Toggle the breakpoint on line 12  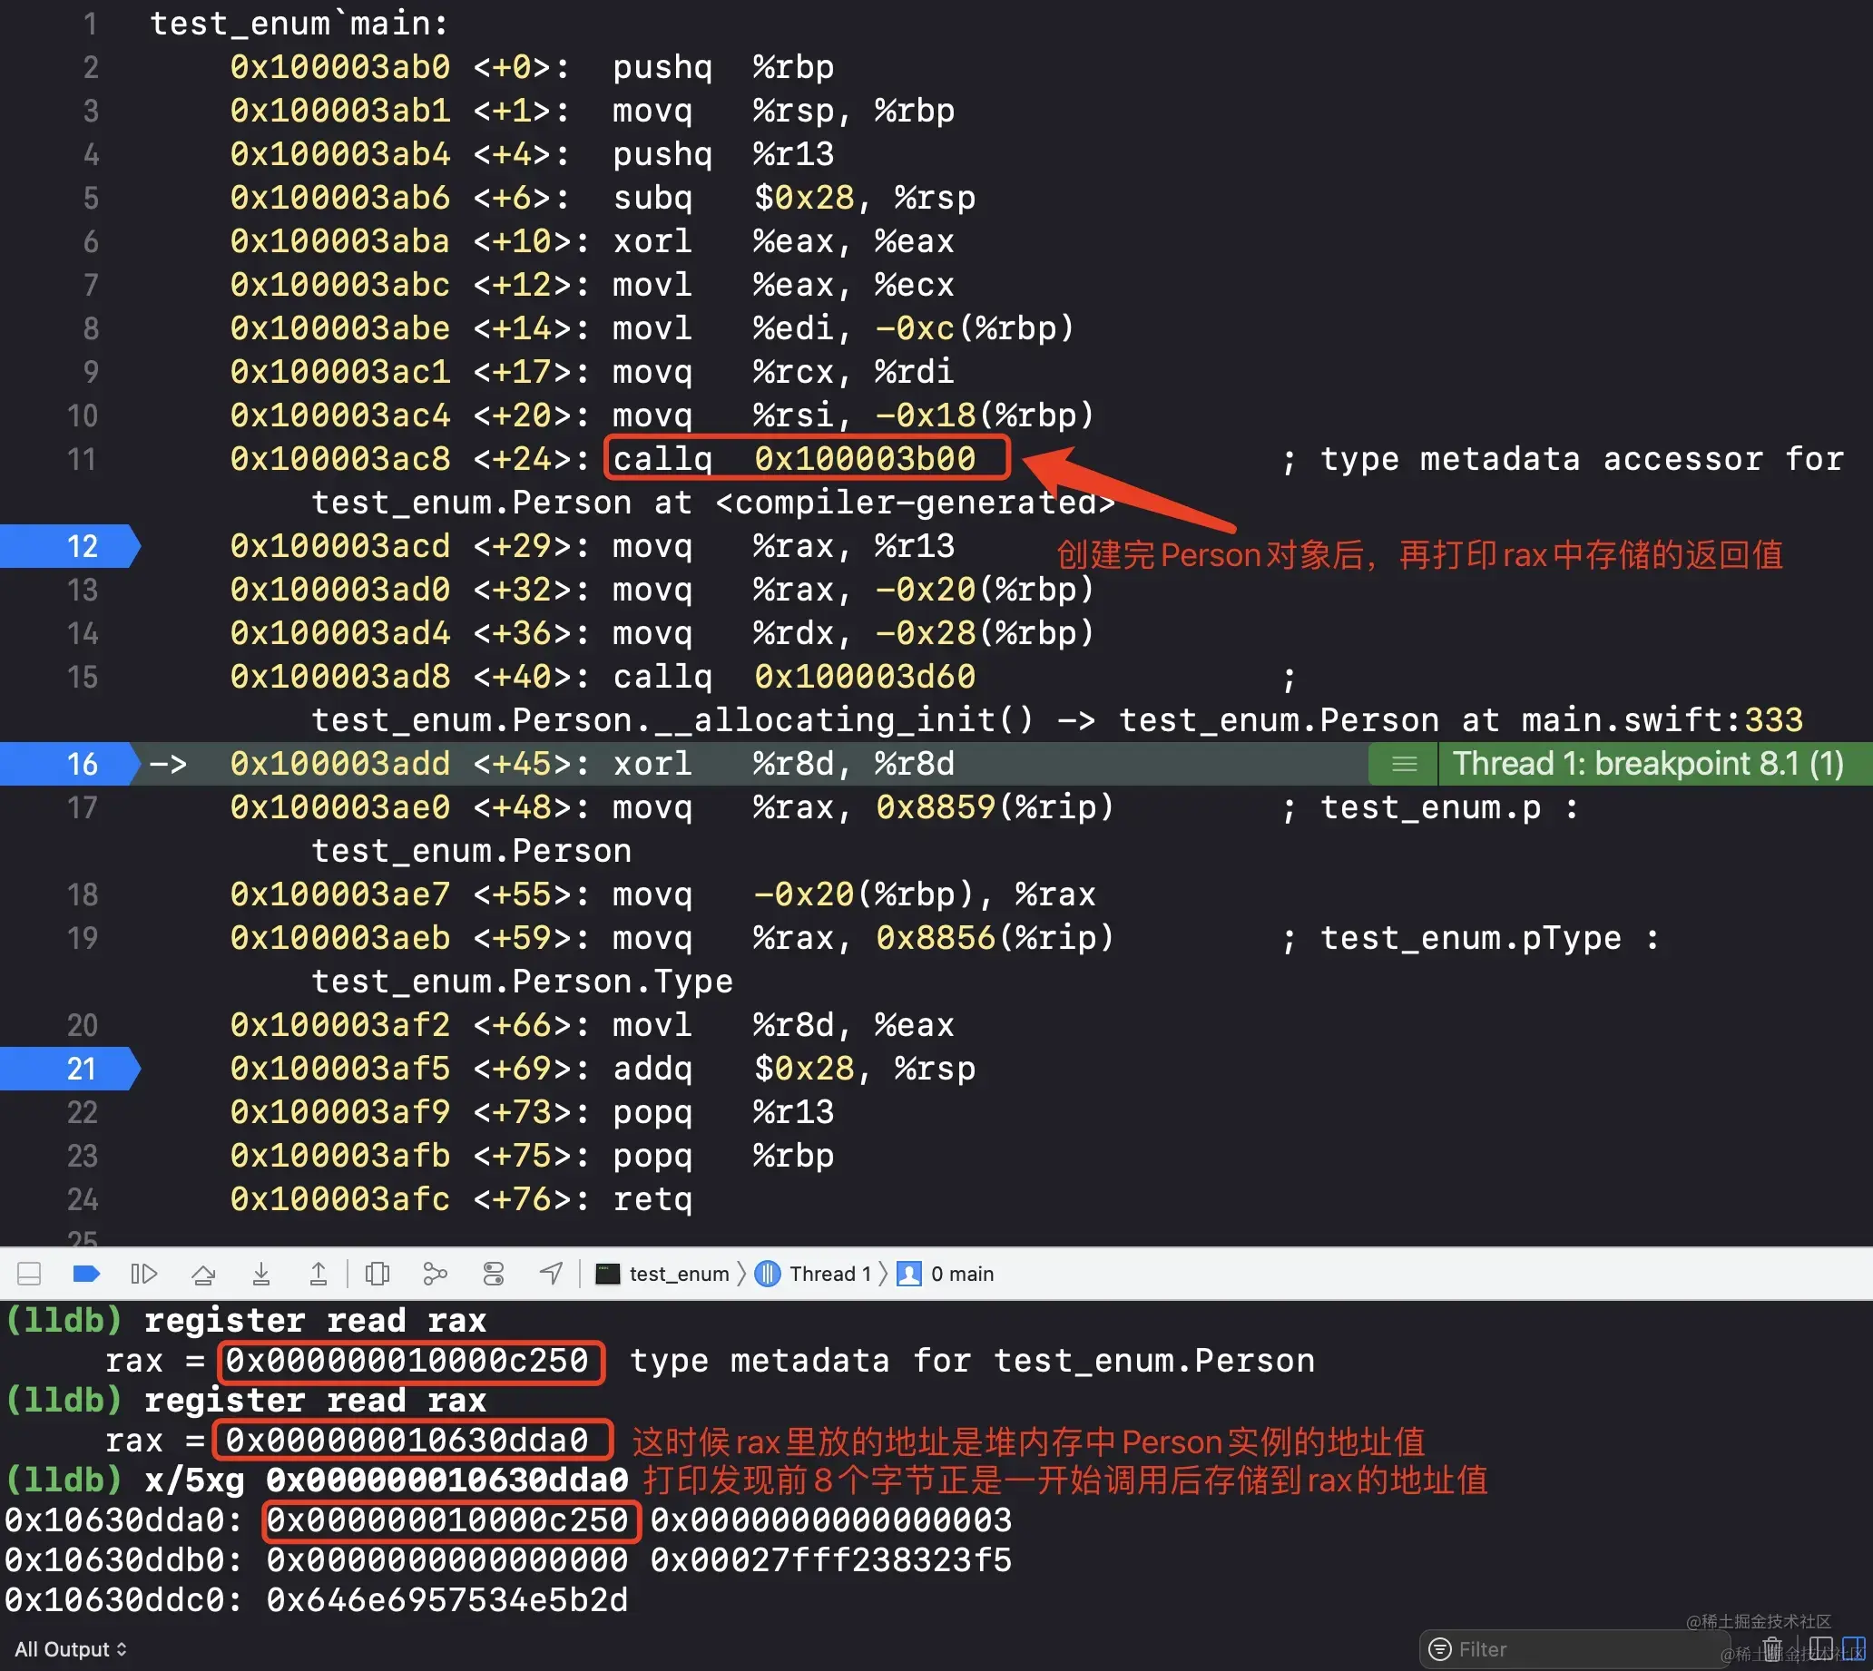coord(70,546)
